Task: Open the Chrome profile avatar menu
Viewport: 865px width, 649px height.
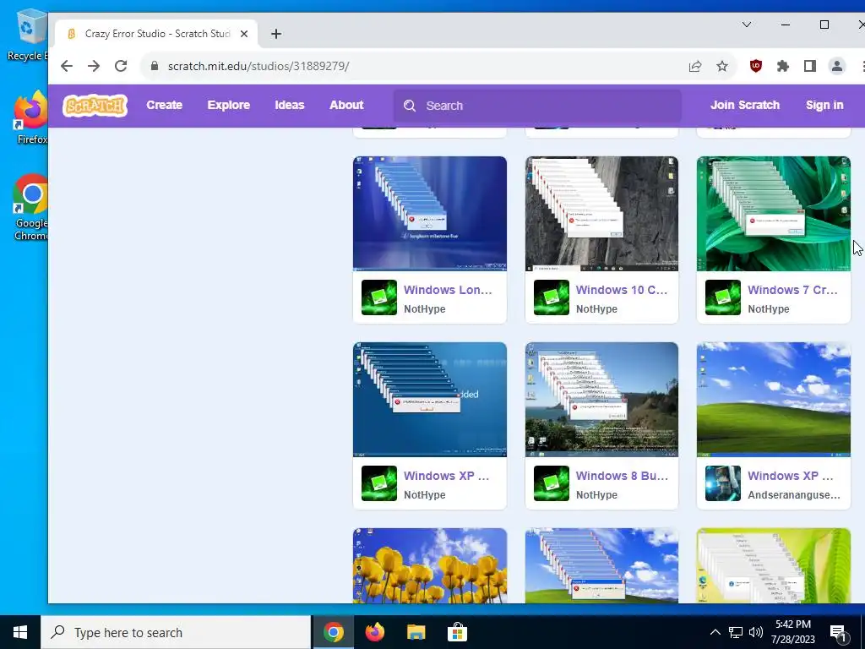Action: click(x=837, y=66)
